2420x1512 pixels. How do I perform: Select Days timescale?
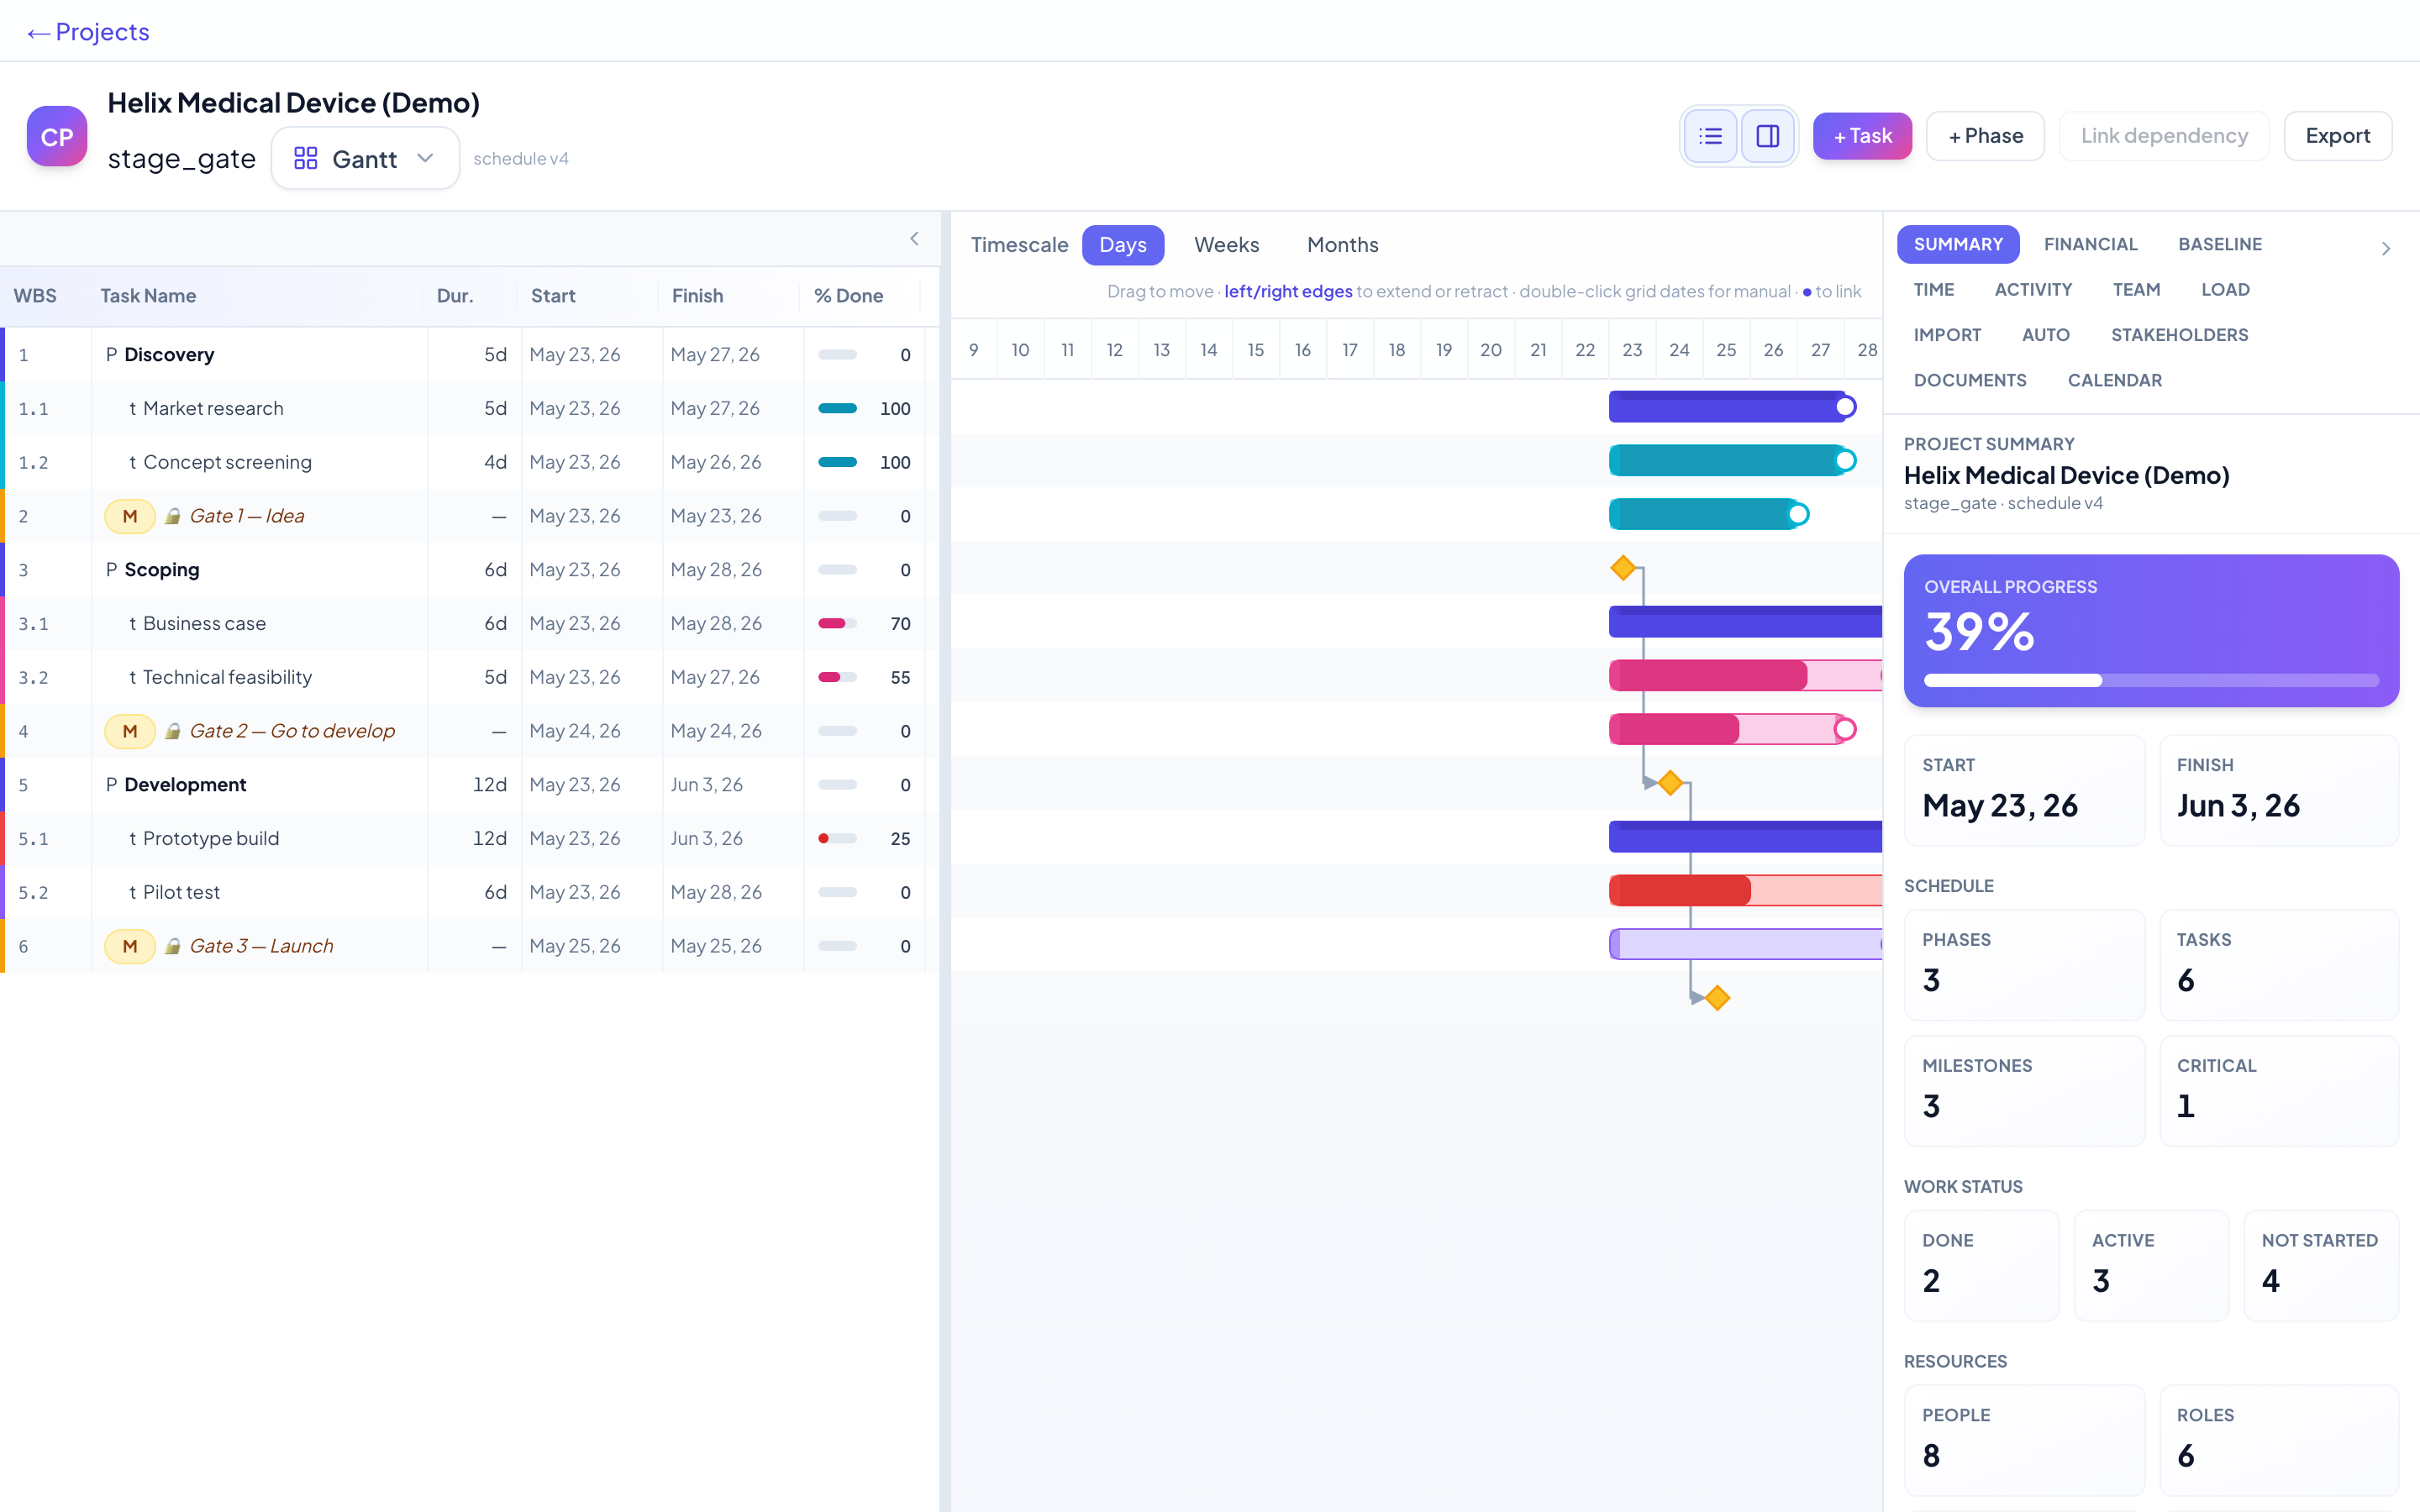point(1122,245)
